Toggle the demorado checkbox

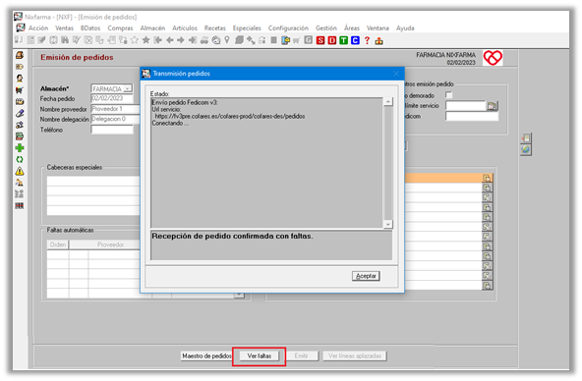click(x=448, y=95)
